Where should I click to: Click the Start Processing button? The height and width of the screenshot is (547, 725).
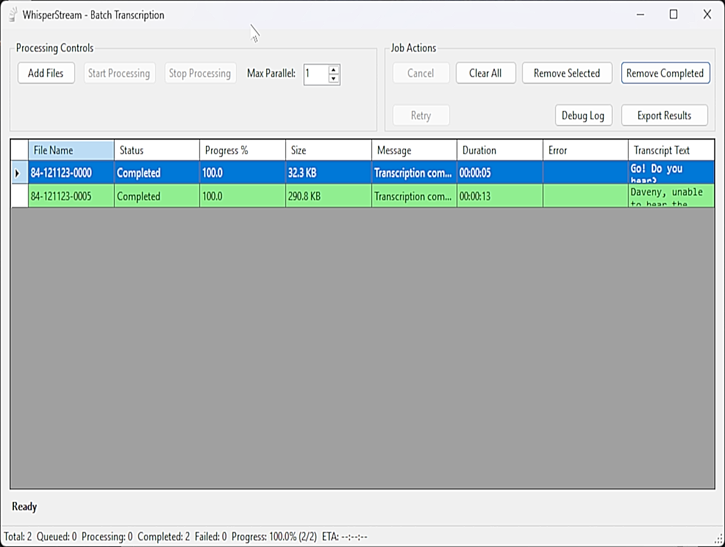click(119, 73)
